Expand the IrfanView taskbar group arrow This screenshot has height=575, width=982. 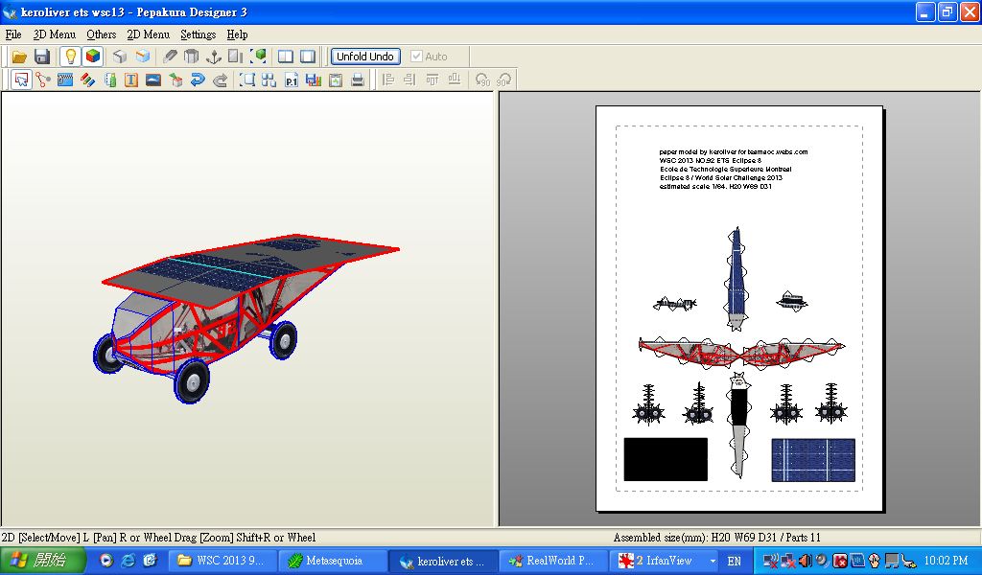[x=713, y=561]
